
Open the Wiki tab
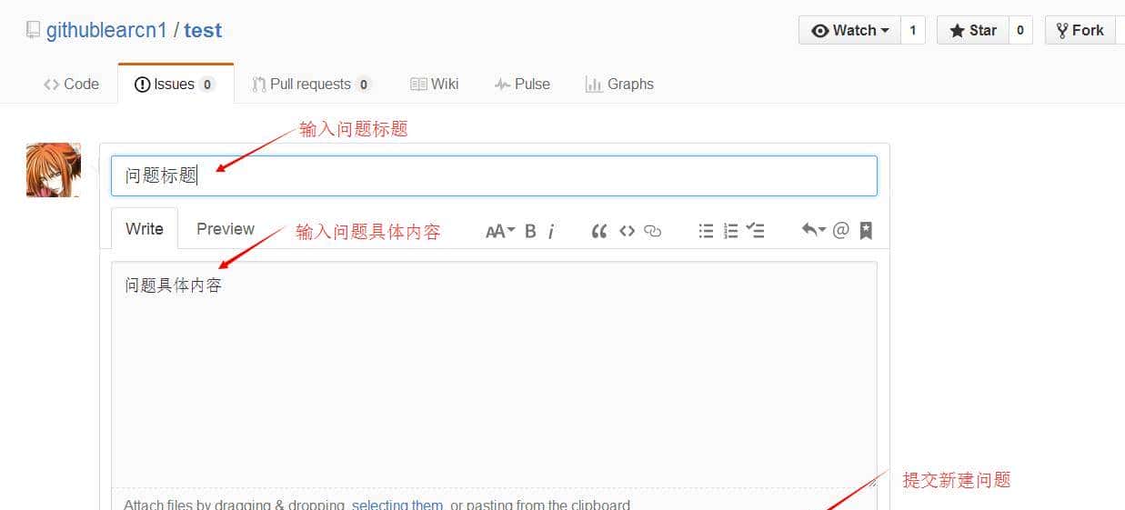point(435,84)
